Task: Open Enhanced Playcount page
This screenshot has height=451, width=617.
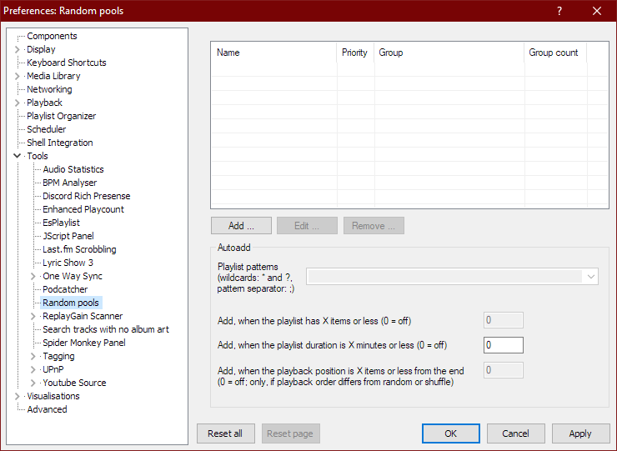Action: (83, 210)
